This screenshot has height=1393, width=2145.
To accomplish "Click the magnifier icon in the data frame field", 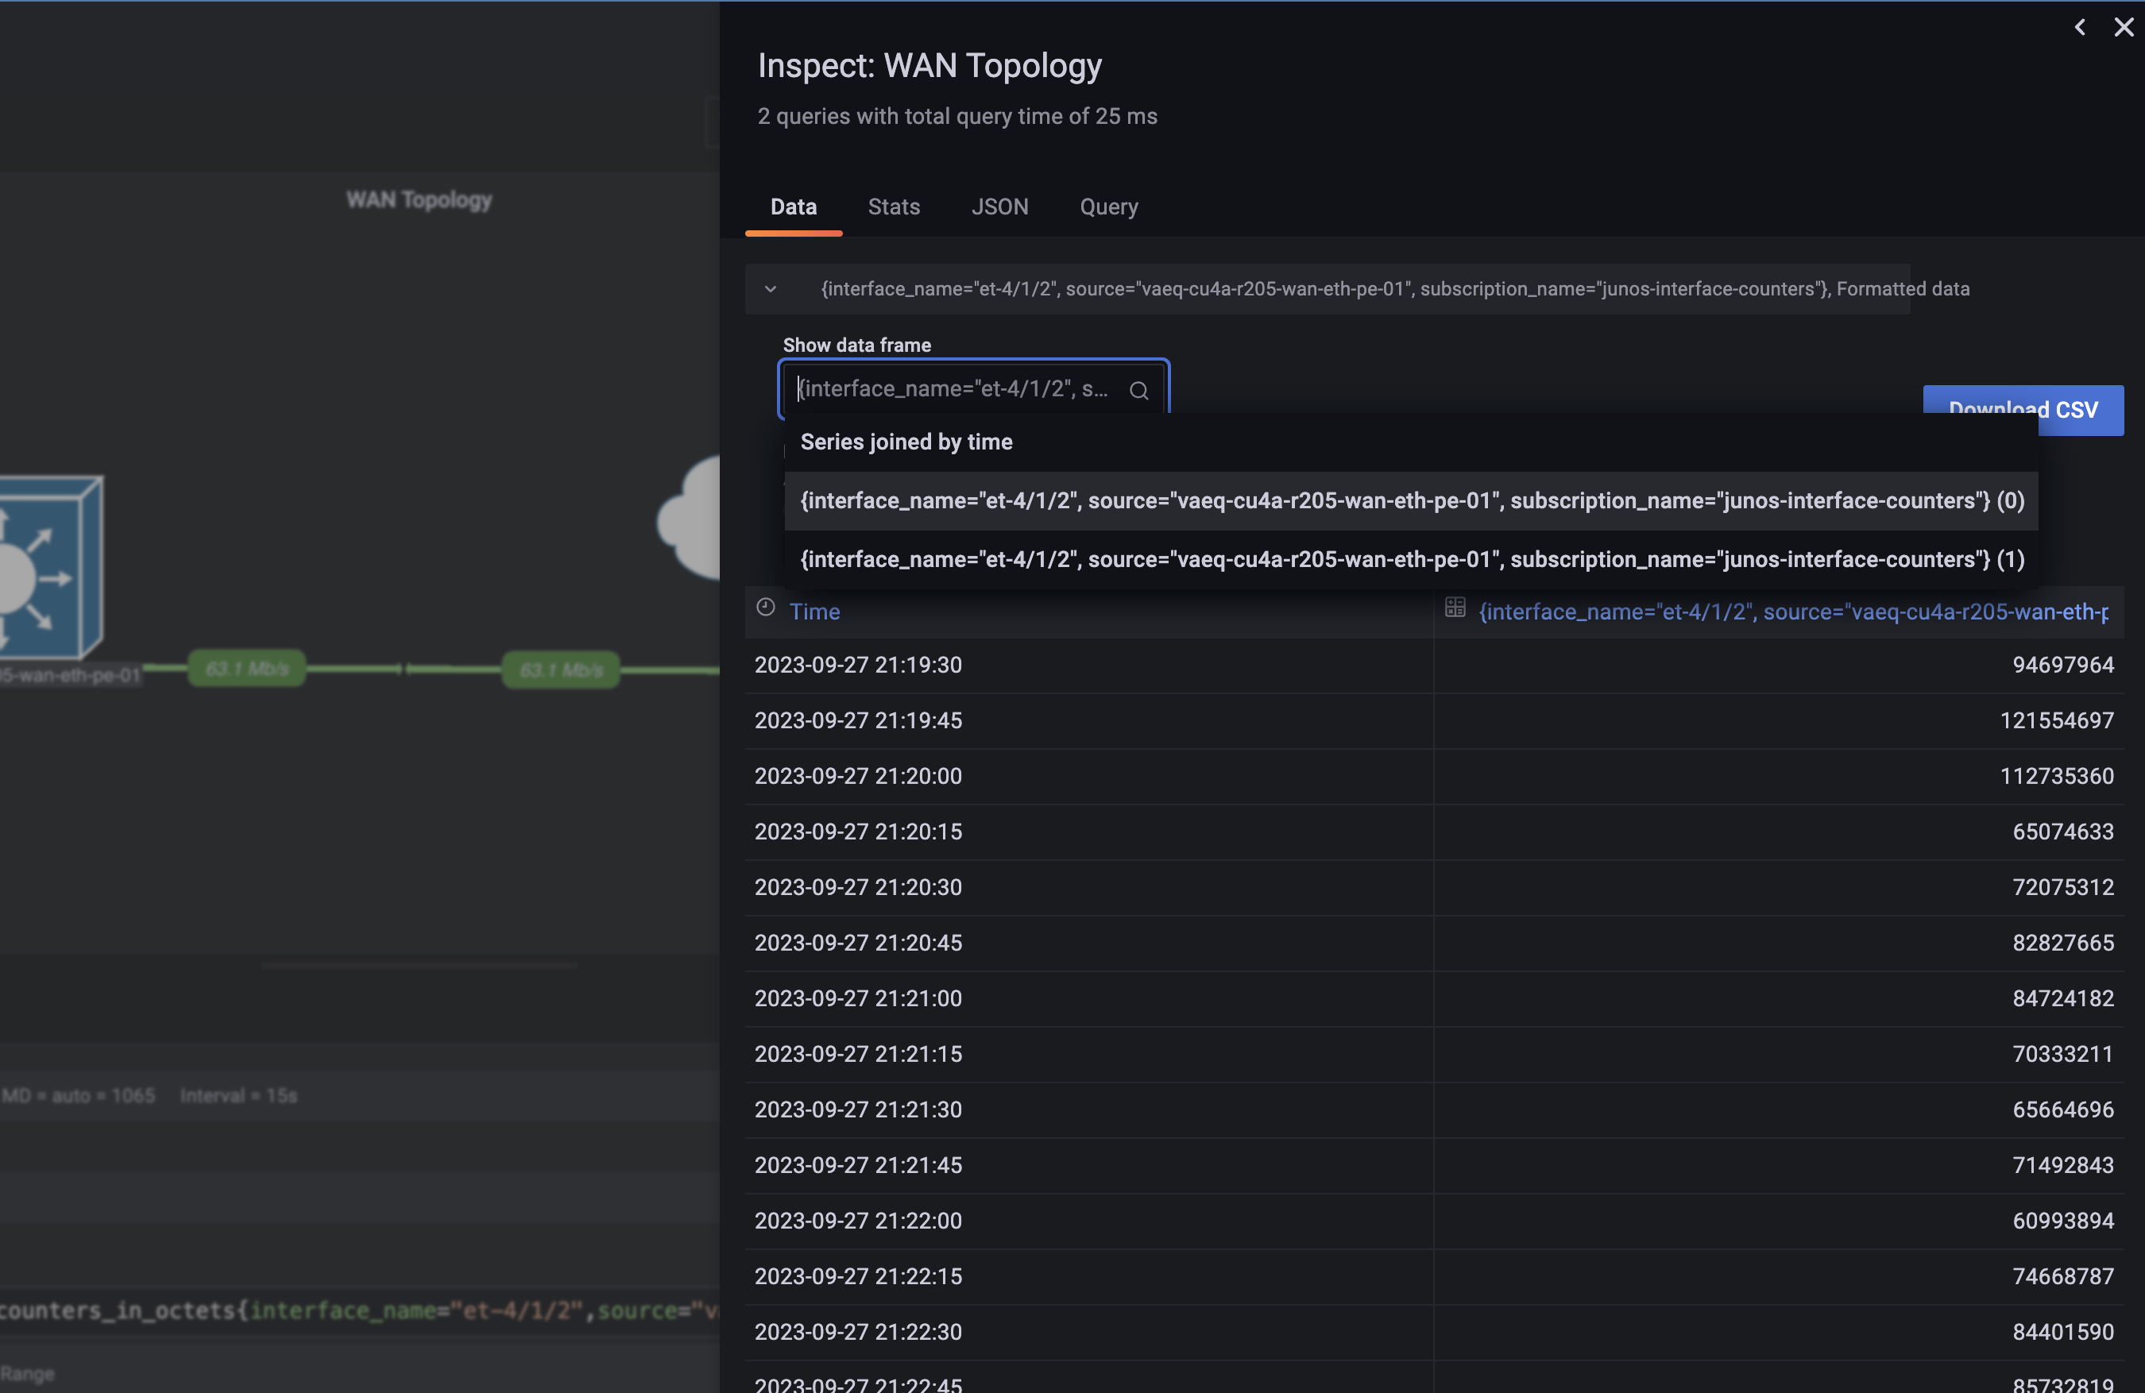I will (x=1138, y=390).
